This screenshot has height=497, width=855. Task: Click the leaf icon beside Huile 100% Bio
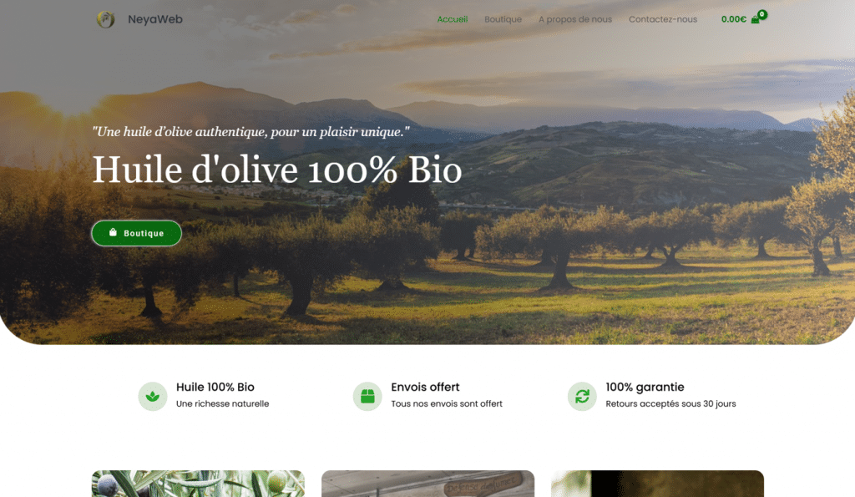pos(153,396)
